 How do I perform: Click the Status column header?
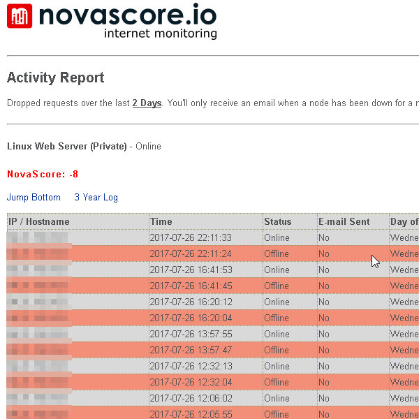point(278,222)
